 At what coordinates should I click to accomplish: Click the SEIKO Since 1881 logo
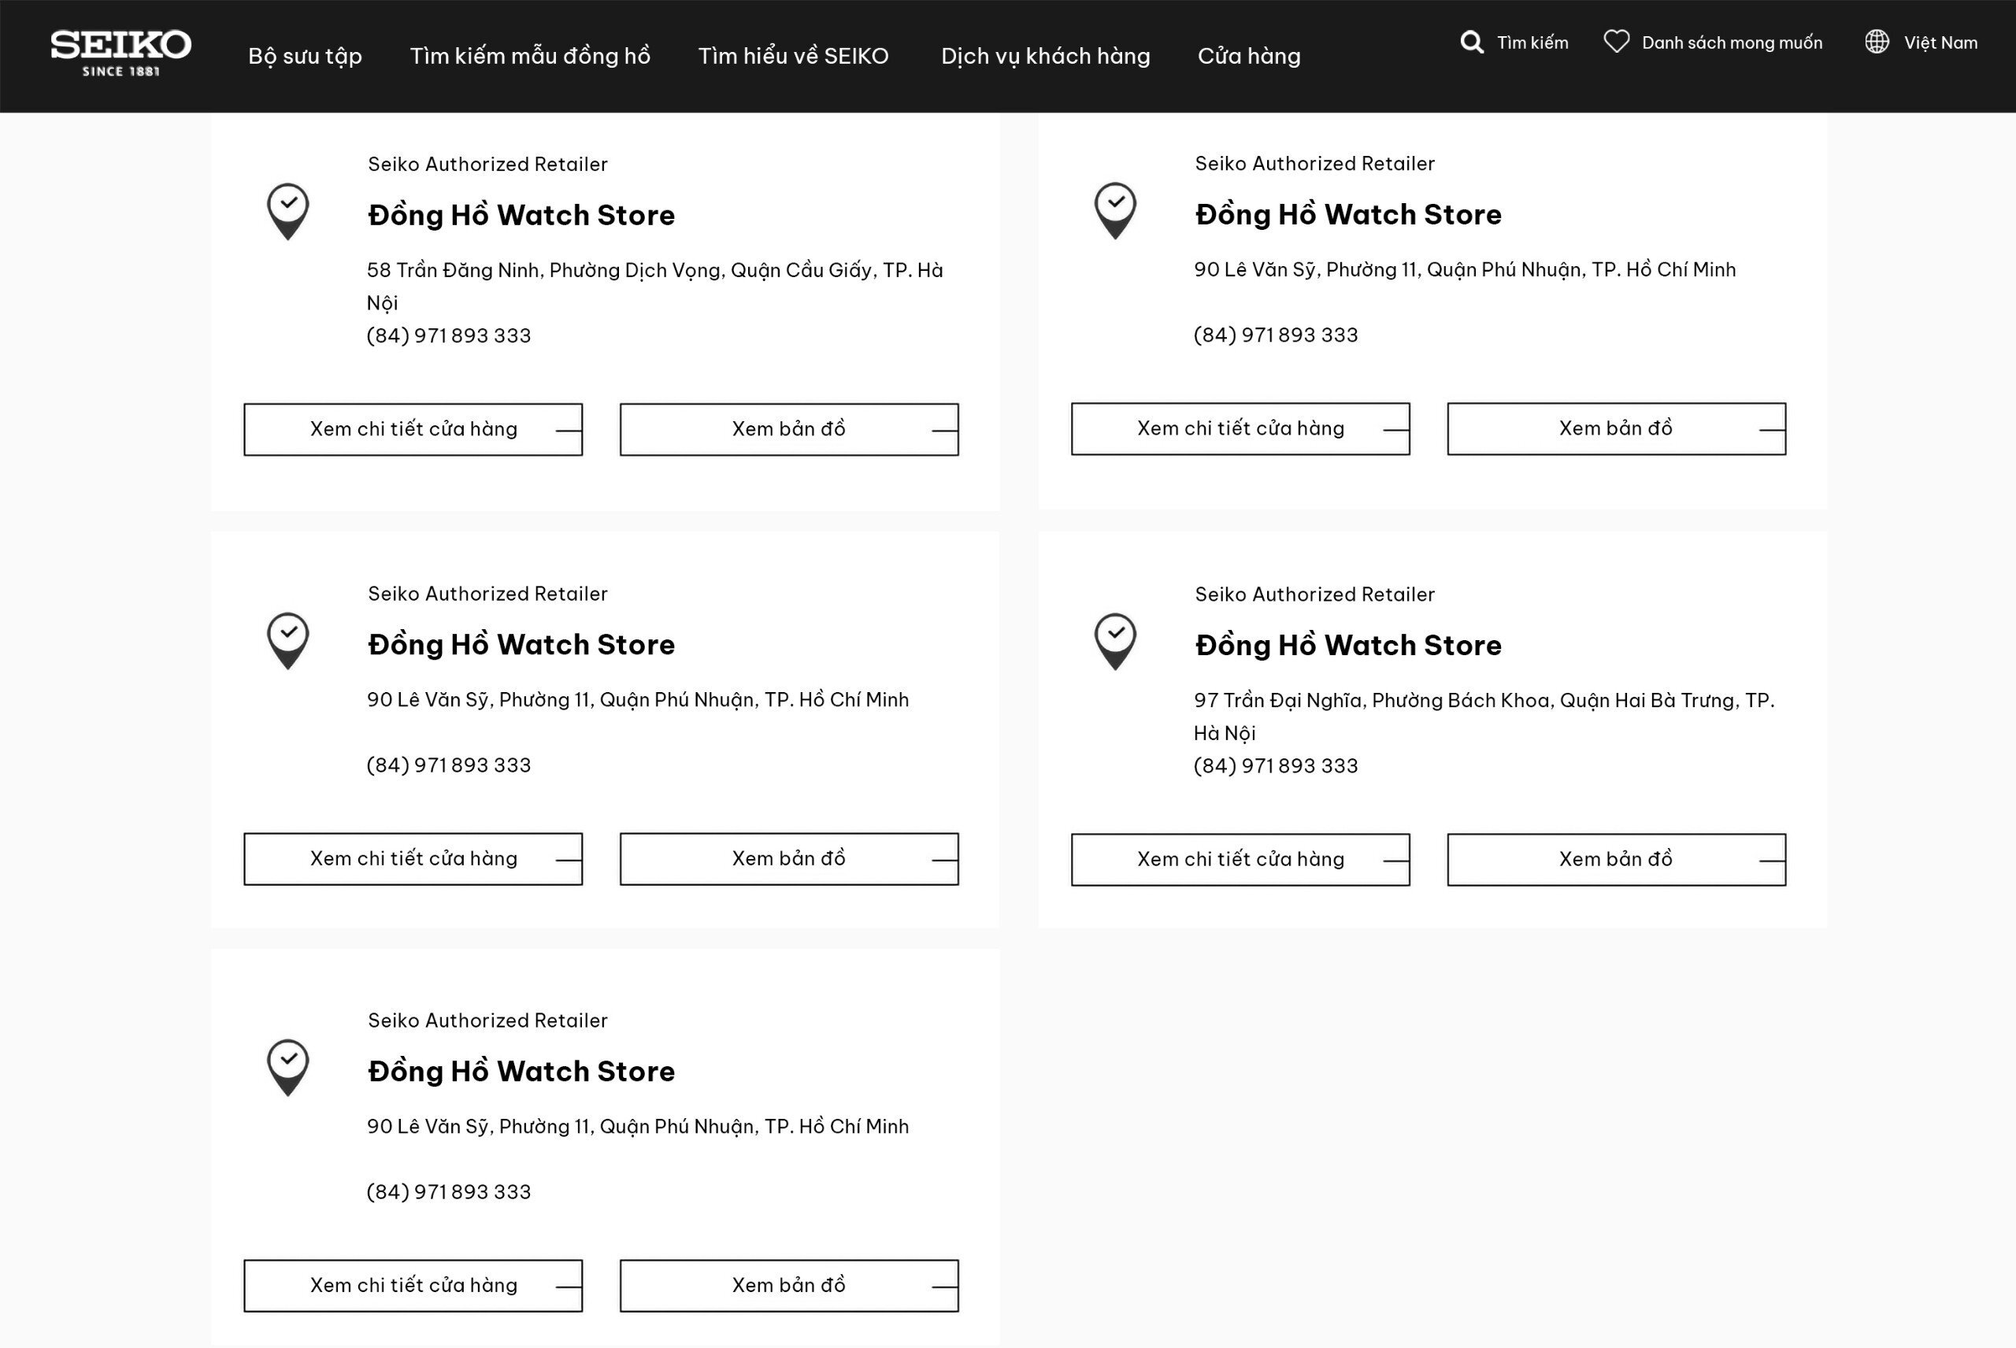pos(120,54)
